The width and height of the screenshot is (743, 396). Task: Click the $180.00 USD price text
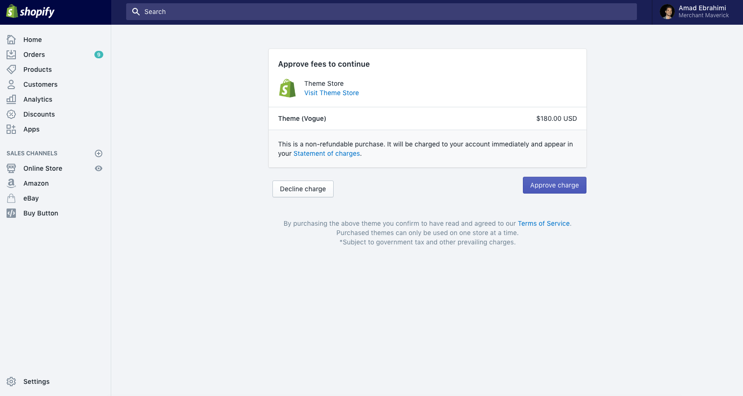pos(557,118)
